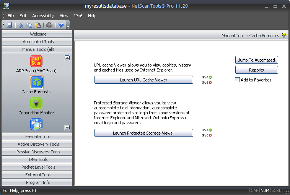Expand the Automated Tools group
290x195 pixels.
point(37,42)
